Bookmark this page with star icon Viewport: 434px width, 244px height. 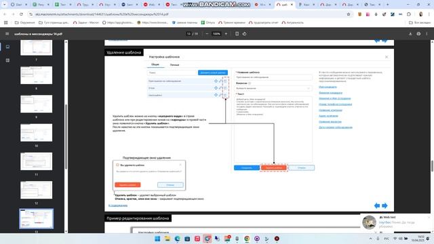(349, 14)
